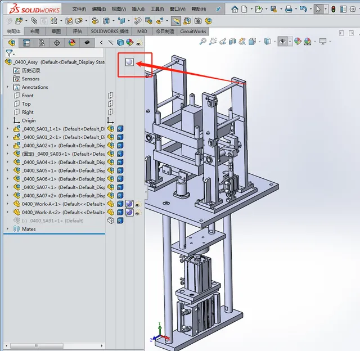Create a new document with New icon

[244, 9]
